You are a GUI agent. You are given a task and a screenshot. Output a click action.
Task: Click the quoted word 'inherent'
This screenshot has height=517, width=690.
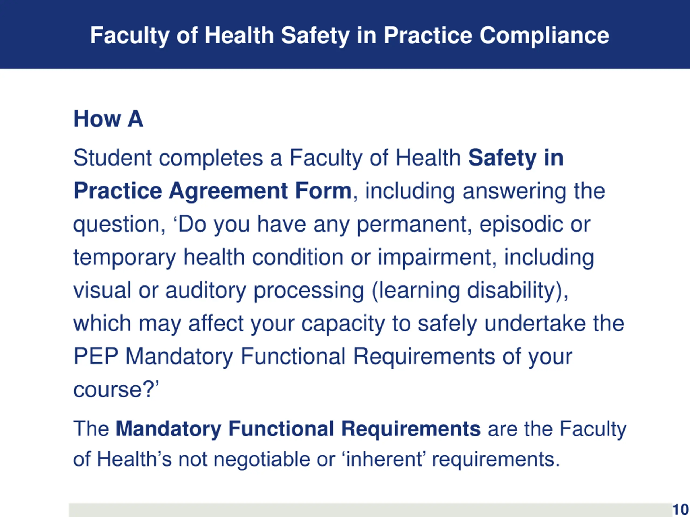click(384, 459)
